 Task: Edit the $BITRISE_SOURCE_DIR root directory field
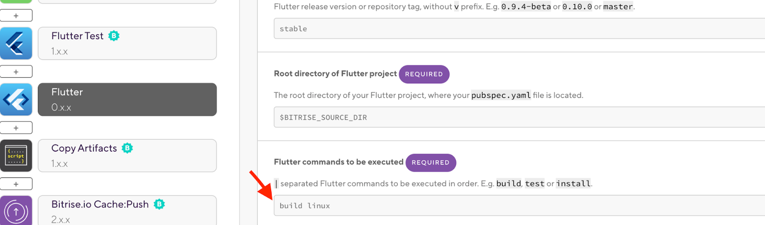519,117
